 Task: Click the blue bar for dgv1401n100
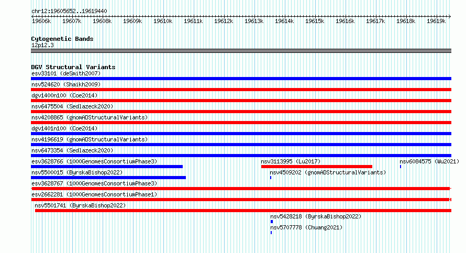(241, 134)
